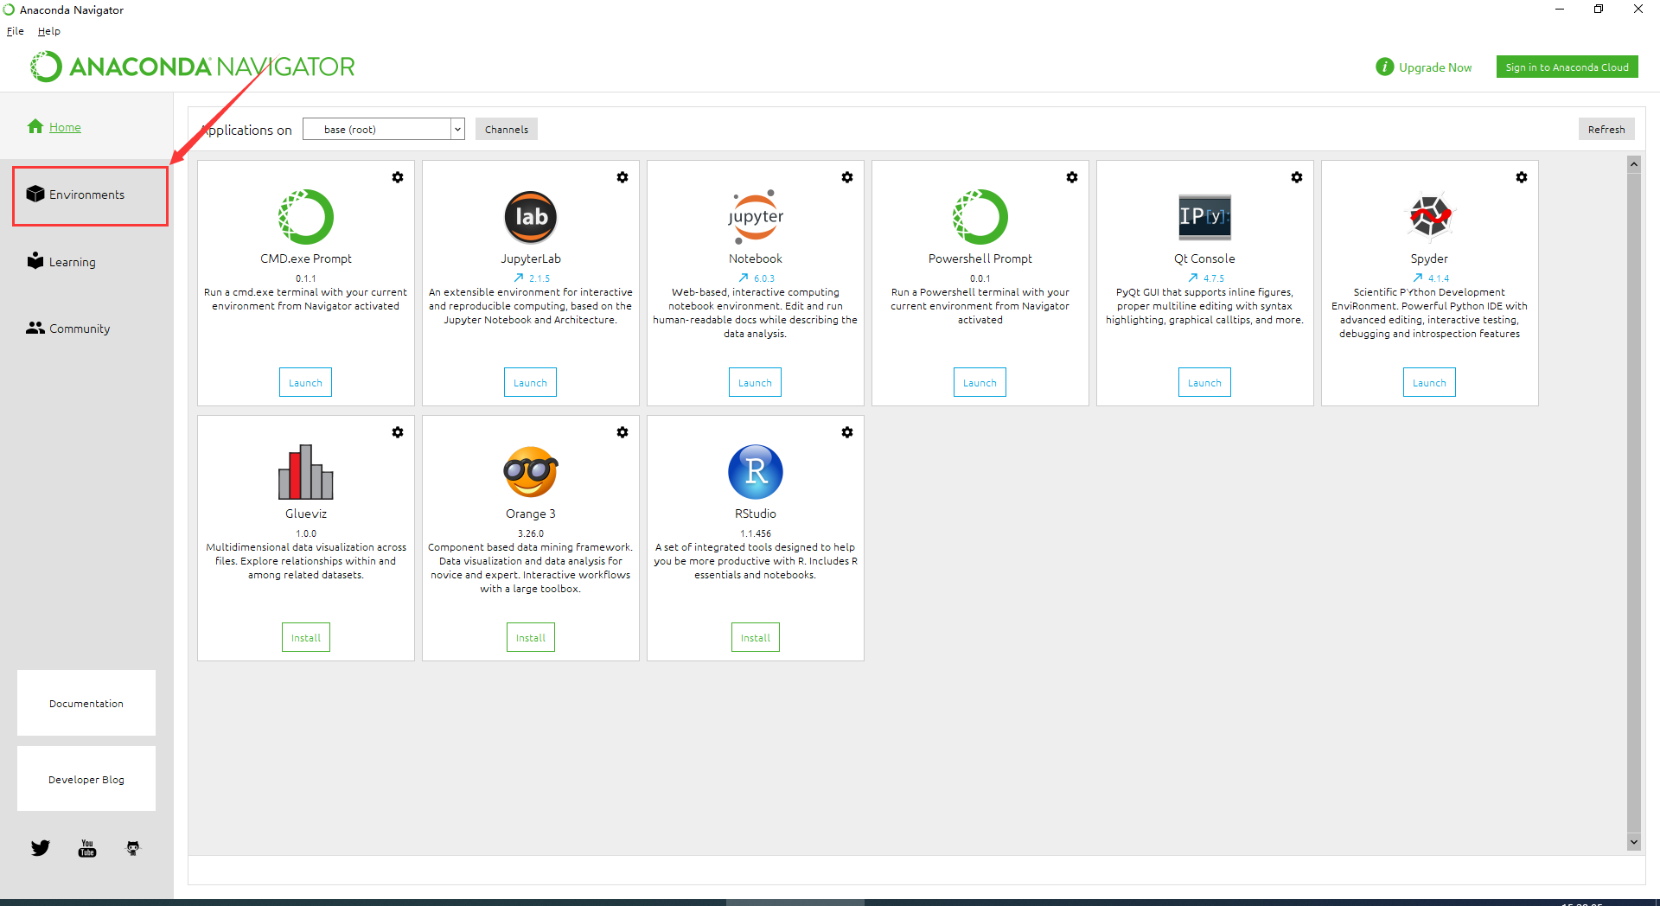Open settings gear on Spyder card

pos(1522,177)
